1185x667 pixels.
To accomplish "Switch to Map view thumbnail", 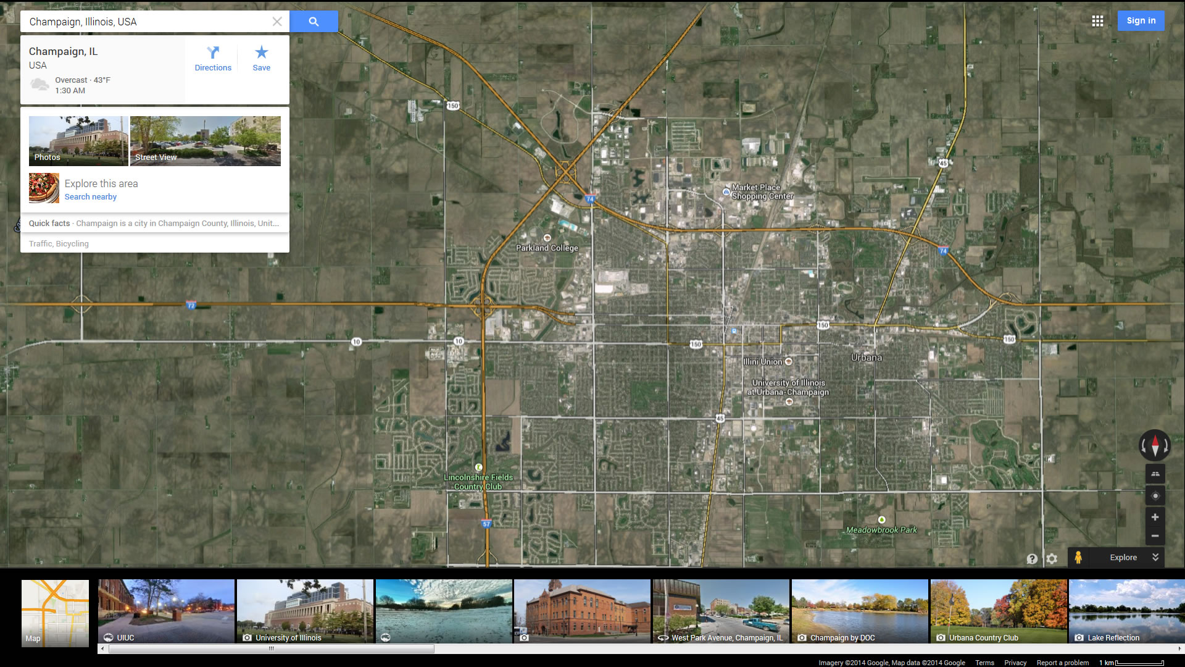I will (x=55, y=612).
